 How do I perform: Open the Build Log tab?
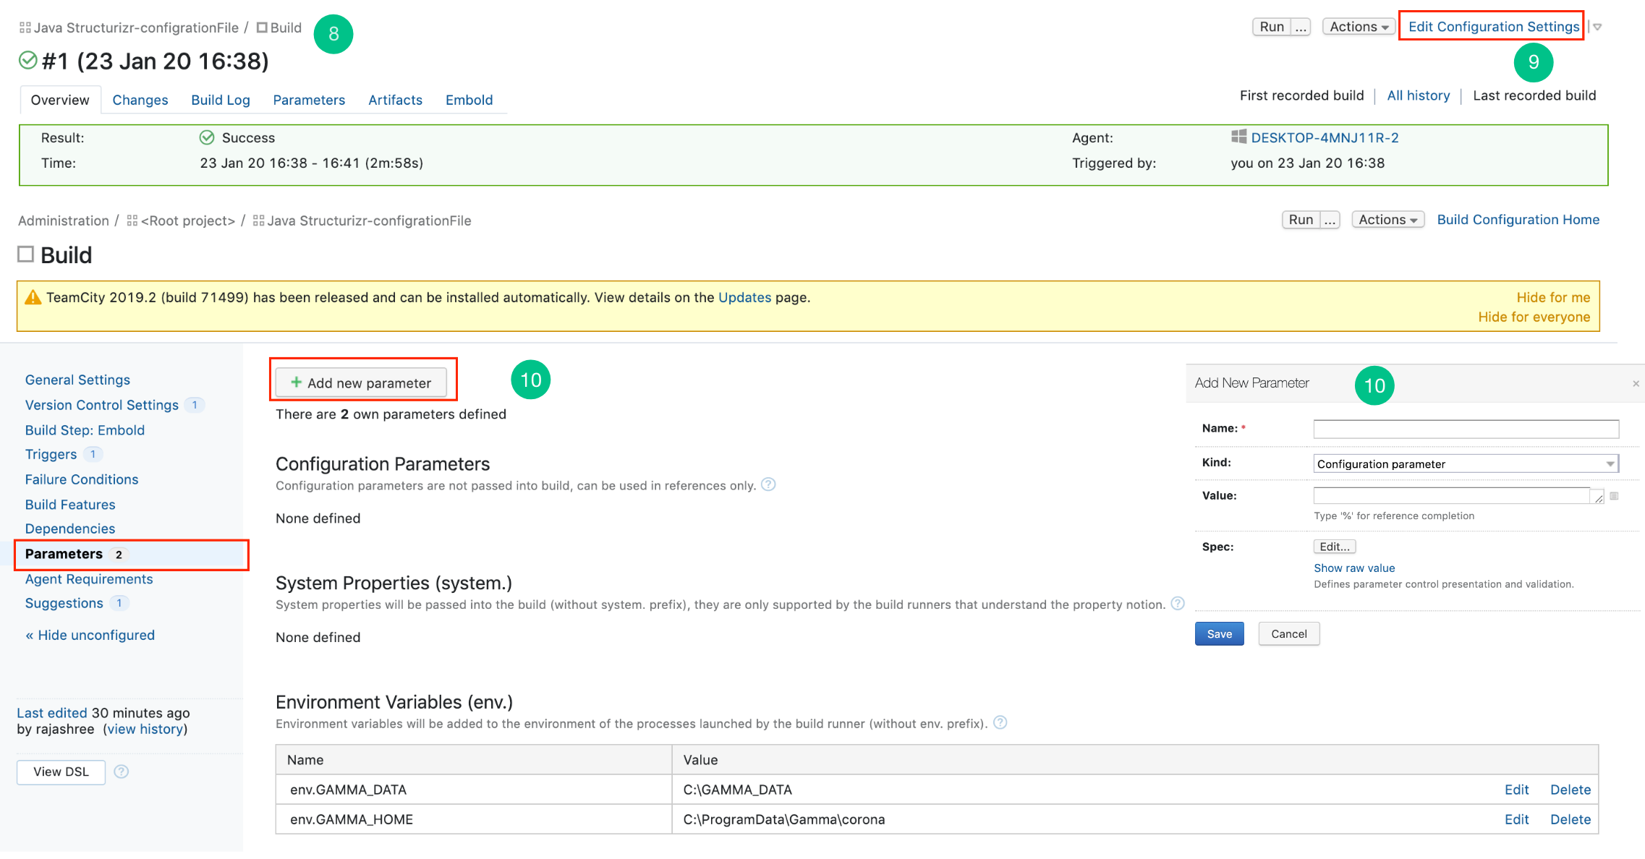point(221,100)
